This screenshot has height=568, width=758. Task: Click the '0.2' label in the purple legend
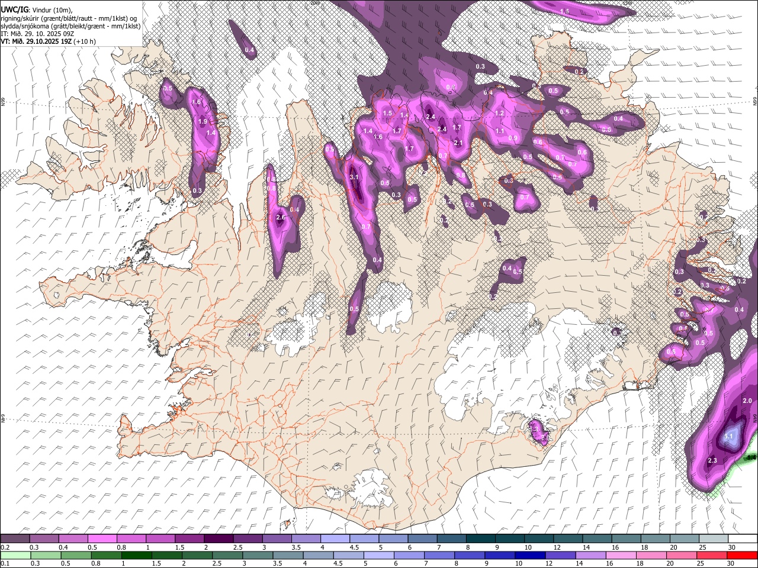(5, 547)
